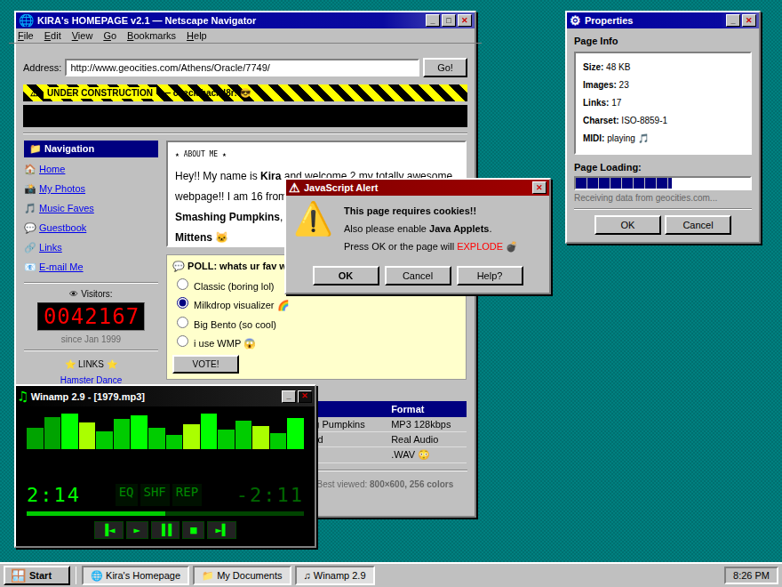Follow the Hamster Dance link
Screen dimensions: 782x587
tap(91, 380)
